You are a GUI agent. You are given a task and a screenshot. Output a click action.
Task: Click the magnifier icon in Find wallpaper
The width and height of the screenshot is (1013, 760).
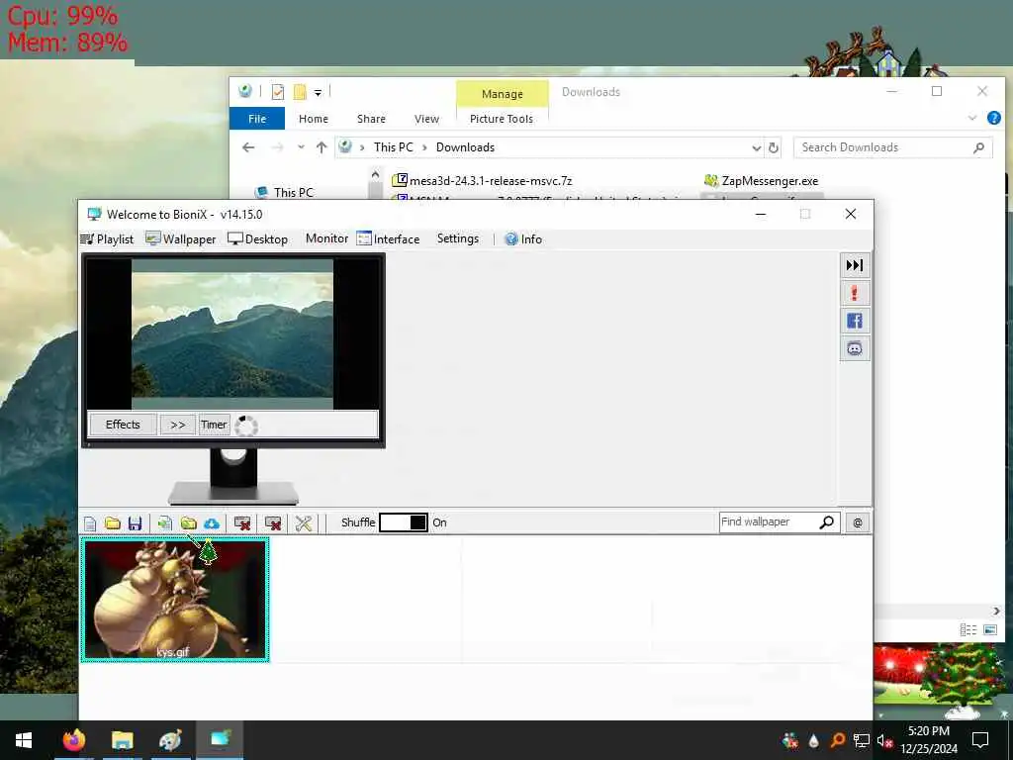coord(826,522)
